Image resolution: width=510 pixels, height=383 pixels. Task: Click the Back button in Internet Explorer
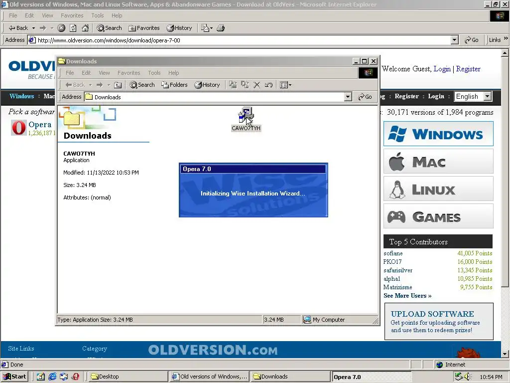coord(18,28)
